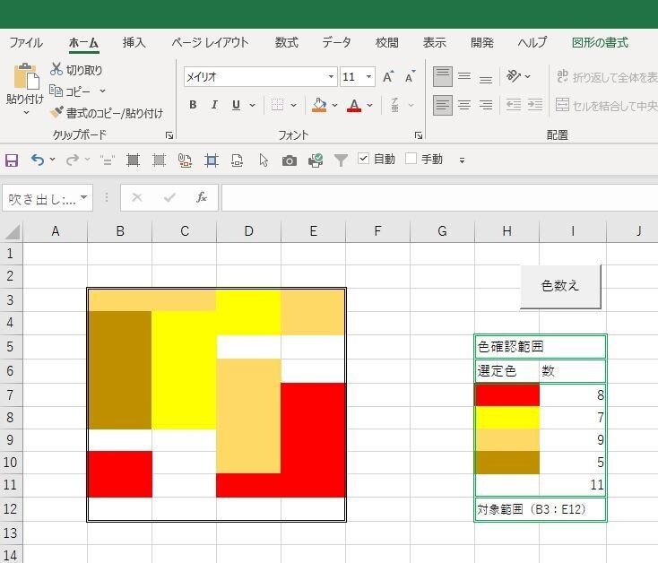This screenshot has height=563, width=658.
Task: Click the text orientation icon
Action: click(514, 76)
